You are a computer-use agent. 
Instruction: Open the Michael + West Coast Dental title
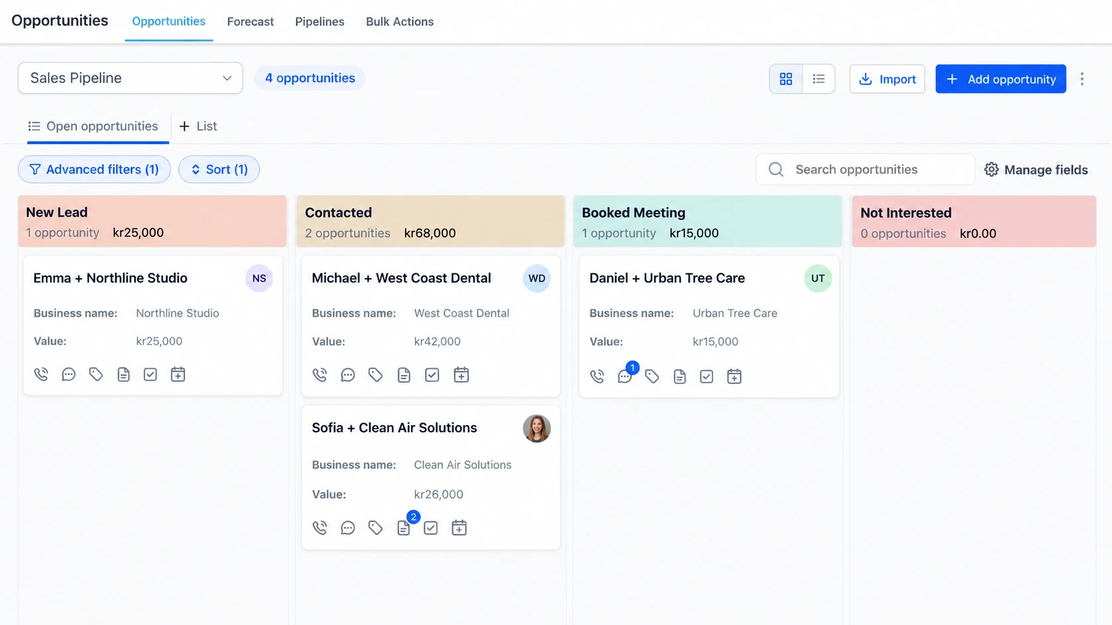[402, 278]
